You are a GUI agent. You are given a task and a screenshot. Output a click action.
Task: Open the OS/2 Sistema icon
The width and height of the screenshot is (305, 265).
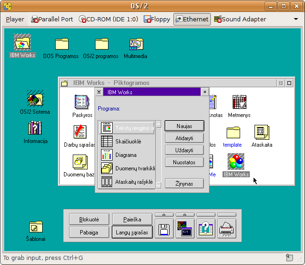coord(35,99)
